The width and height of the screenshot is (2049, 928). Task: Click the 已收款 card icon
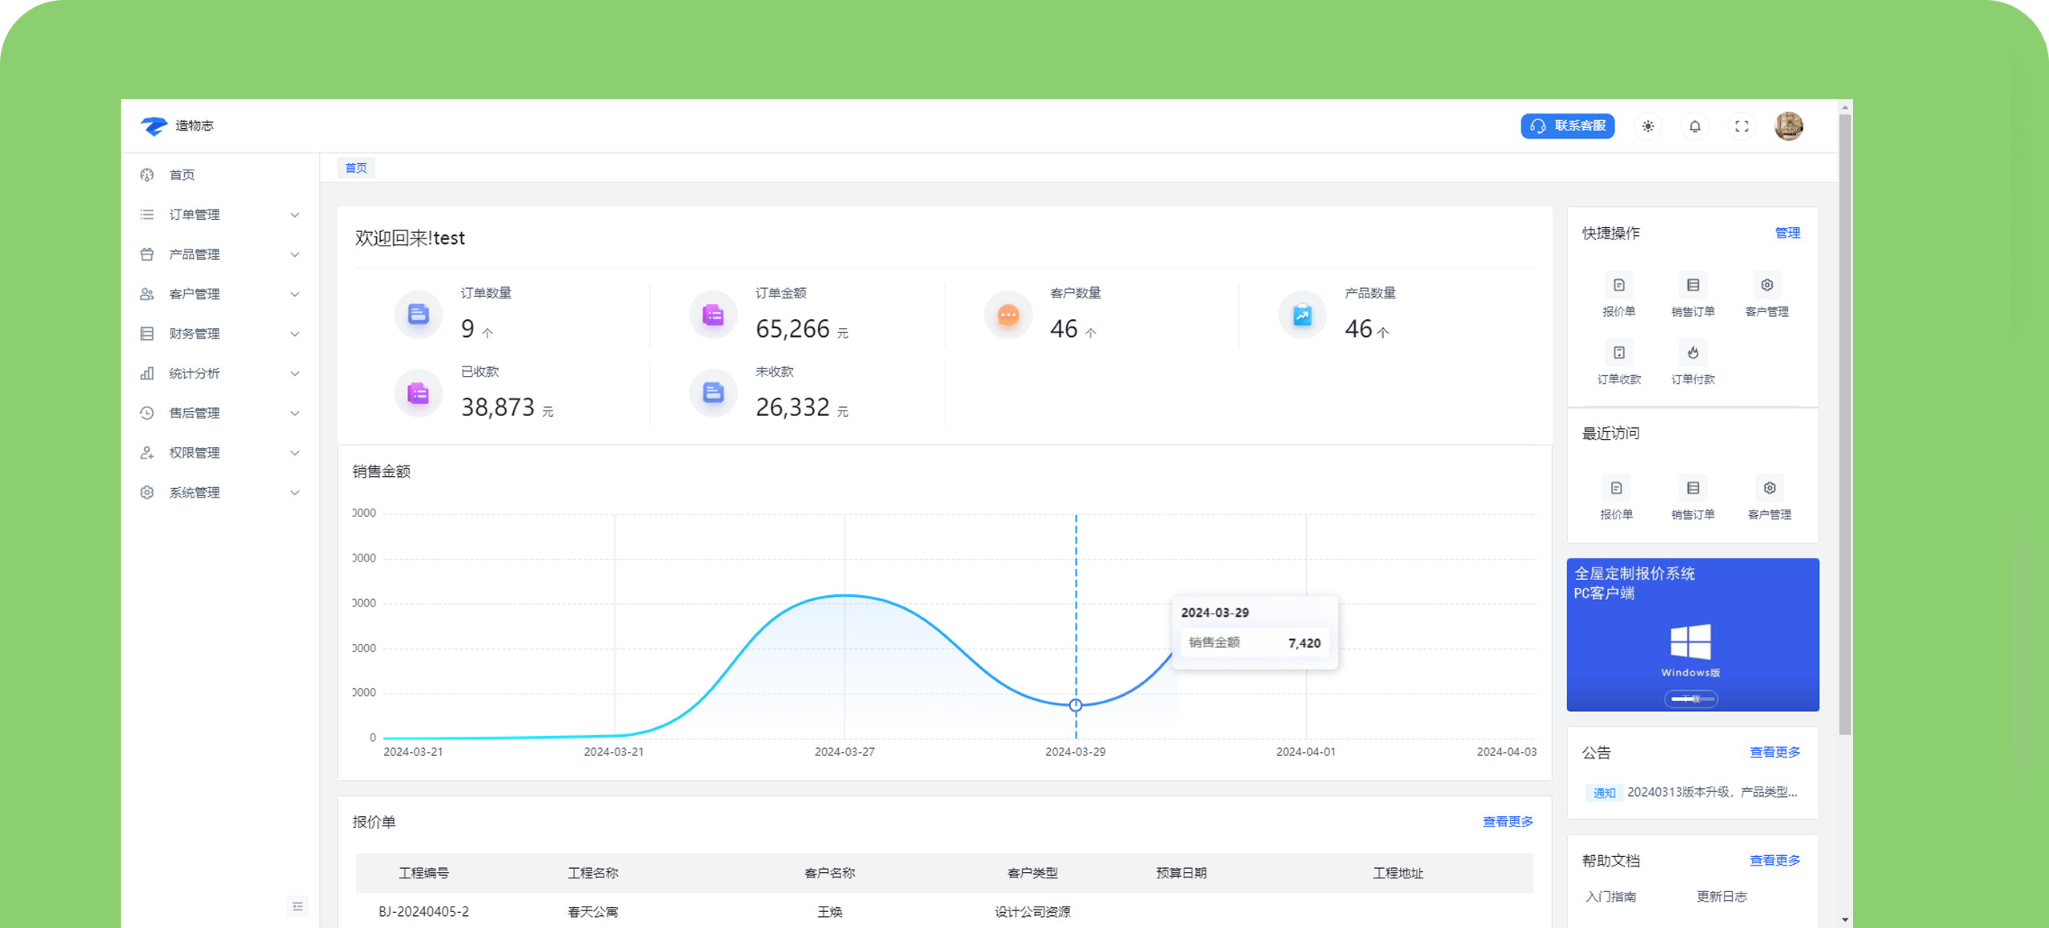[419, 393]
